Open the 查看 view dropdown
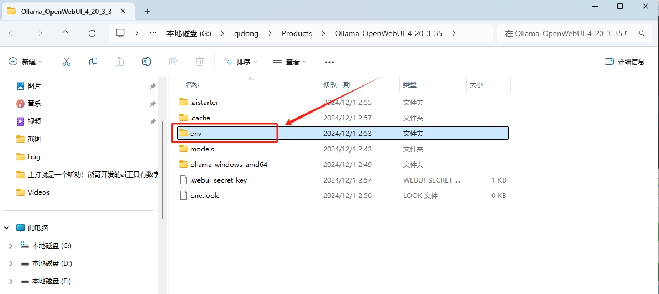659x294 pixels. pos(290,62)
